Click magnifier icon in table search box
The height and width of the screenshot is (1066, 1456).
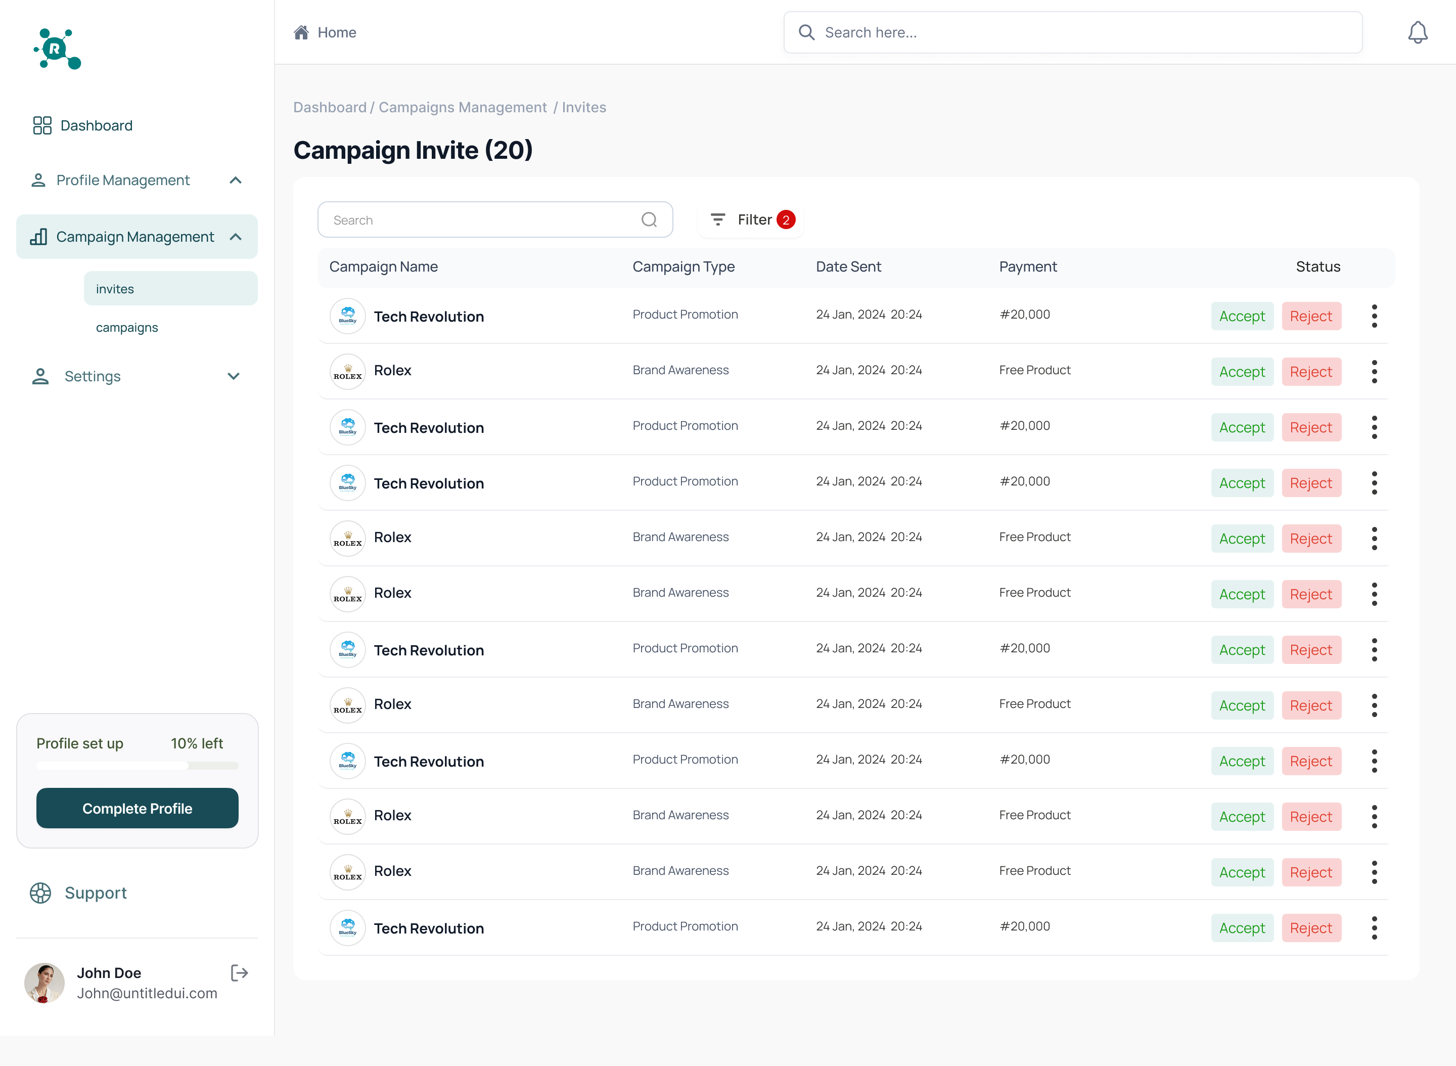click(x=649, y=220)
